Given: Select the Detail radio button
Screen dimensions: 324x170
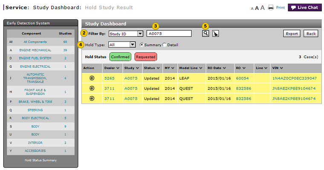Looking at the screenshot, I should point(164,45).
